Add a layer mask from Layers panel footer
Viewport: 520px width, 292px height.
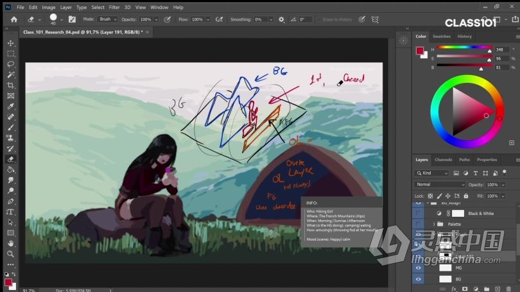click(465, 289)
